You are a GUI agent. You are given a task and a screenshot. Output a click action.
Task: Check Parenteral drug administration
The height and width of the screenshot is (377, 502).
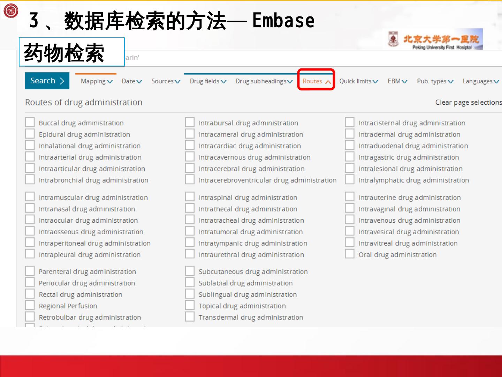coord(30,271)
